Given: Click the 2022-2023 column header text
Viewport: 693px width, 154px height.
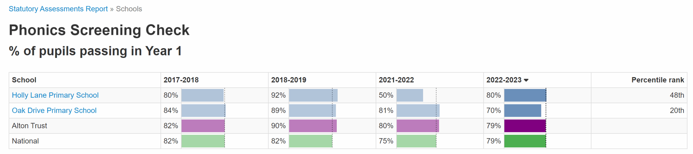Looking at the screenshot, I should pyautogui.click(x=504, y=80).
